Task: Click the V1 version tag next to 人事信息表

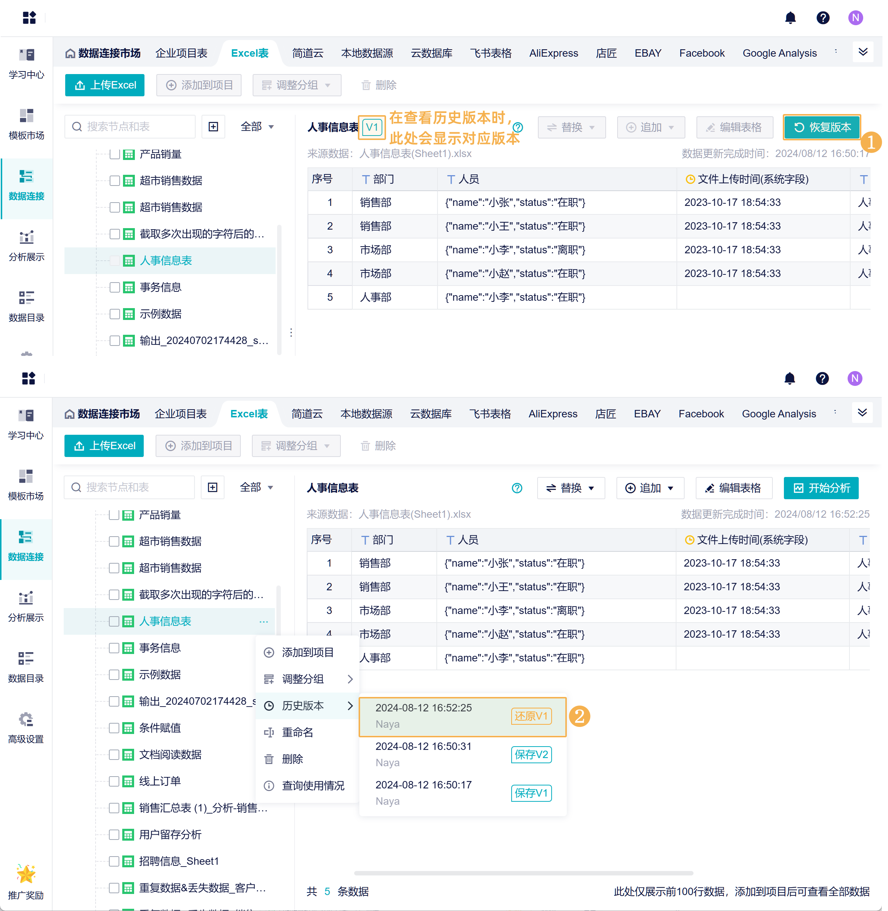Action: [x=372, y=127]
